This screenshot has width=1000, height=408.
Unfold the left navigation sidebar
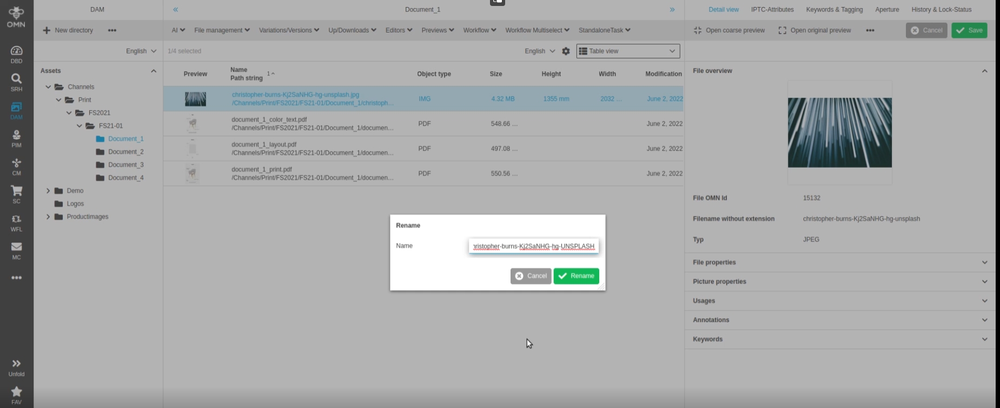pos(16,367)
